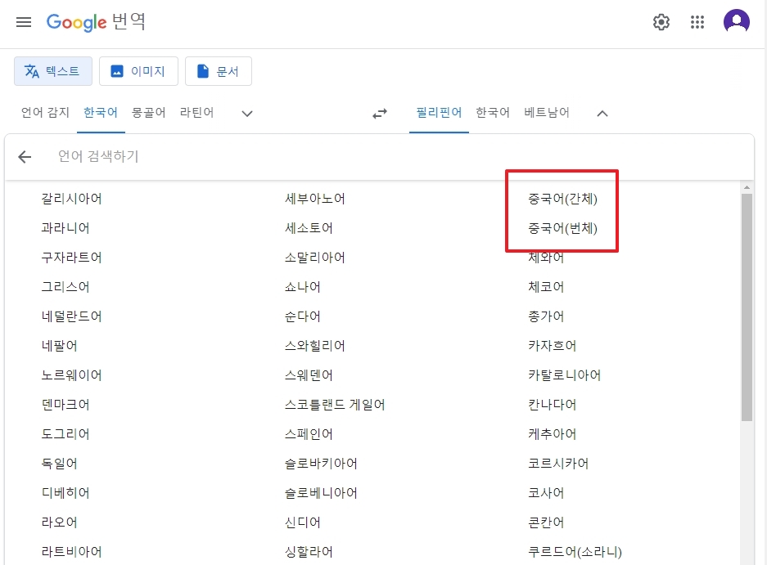The image size is (767, 565).
Task: Select 콘칸어 from the list
Action: click(x=546, y=522)
